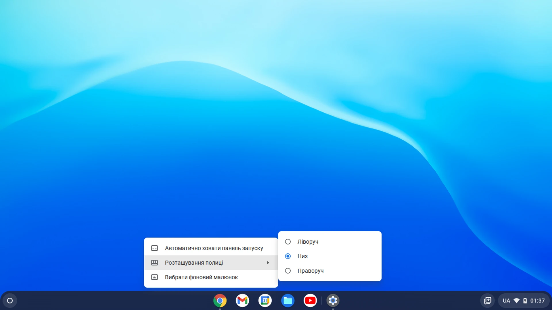Open the UA input language menu
Screen dimensions: 552x310
pyautogui.click(x=507, y=300)
